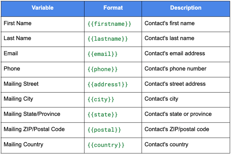
Task: Click the {{phone}} variable code
Action: 102,69
